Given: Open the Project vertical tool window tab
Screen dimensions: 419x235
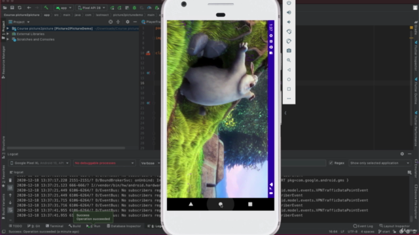Looking at the screenshot, I should (3, 30).
